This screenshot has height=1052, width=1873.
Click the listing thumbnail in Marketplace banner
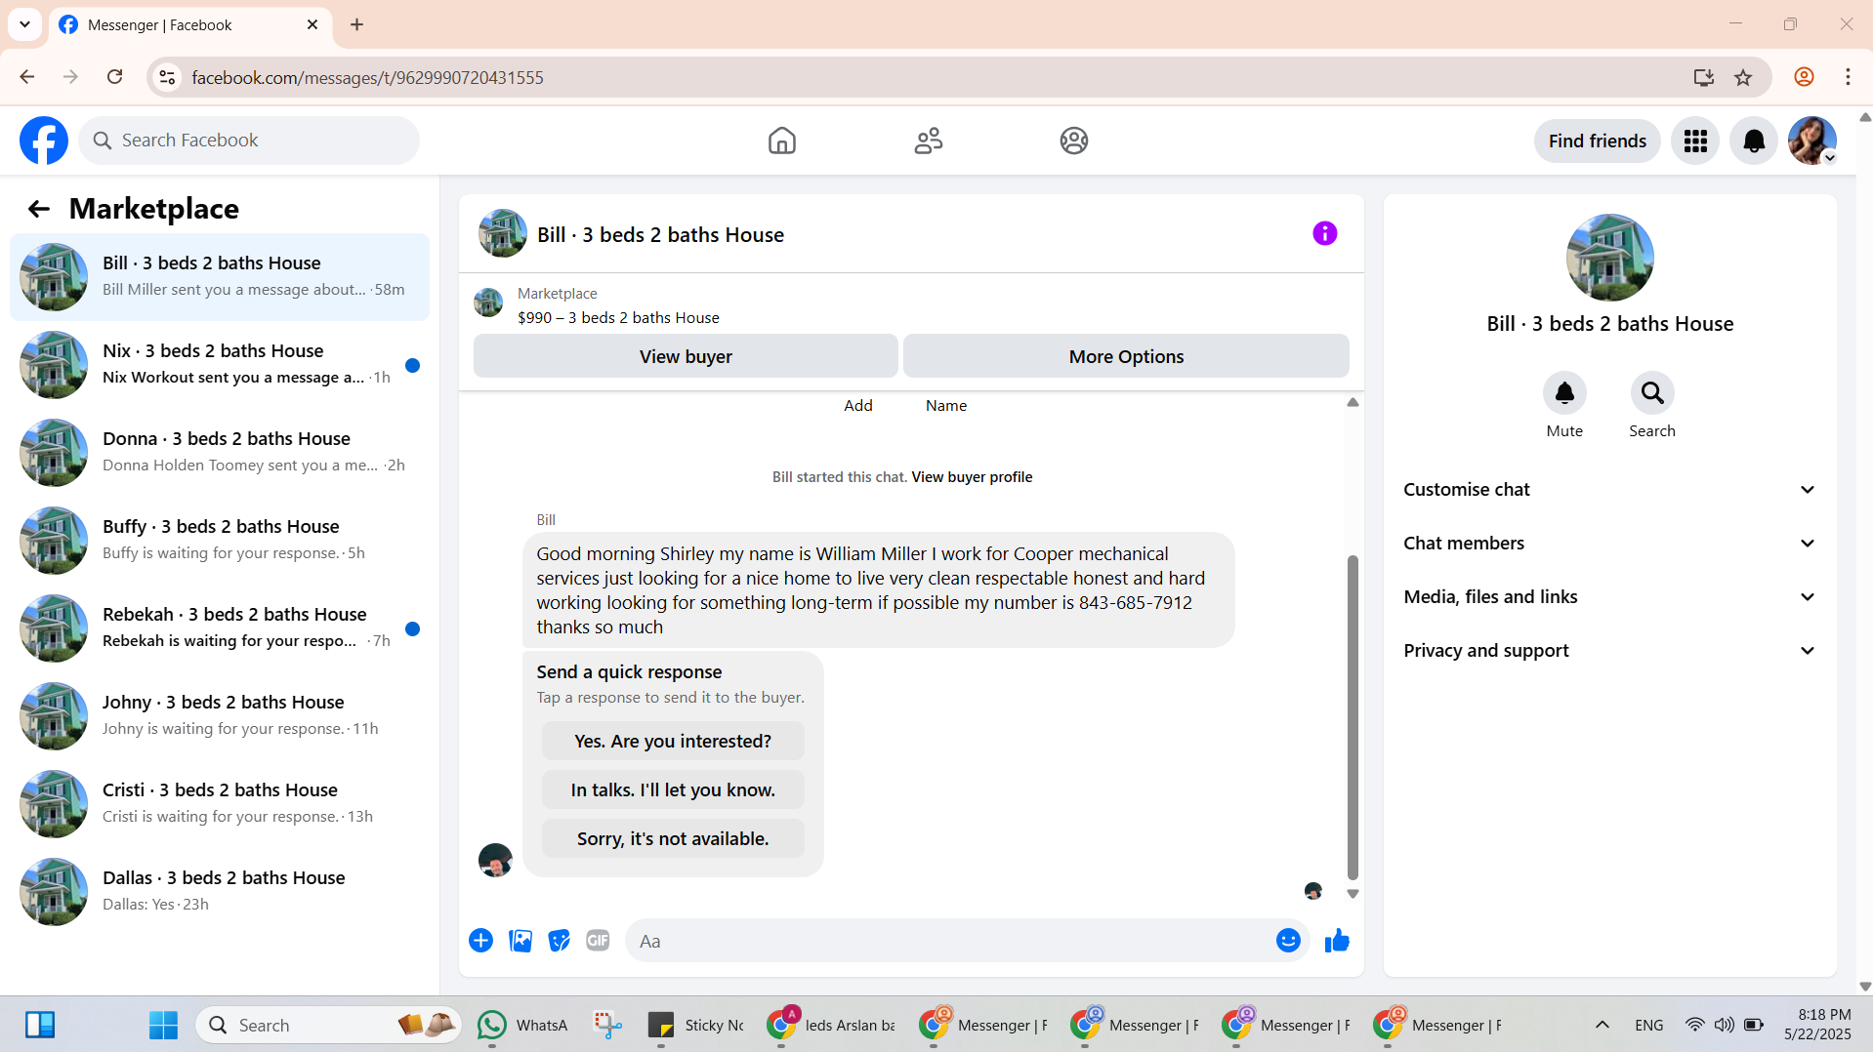click(x=488, y=303)
